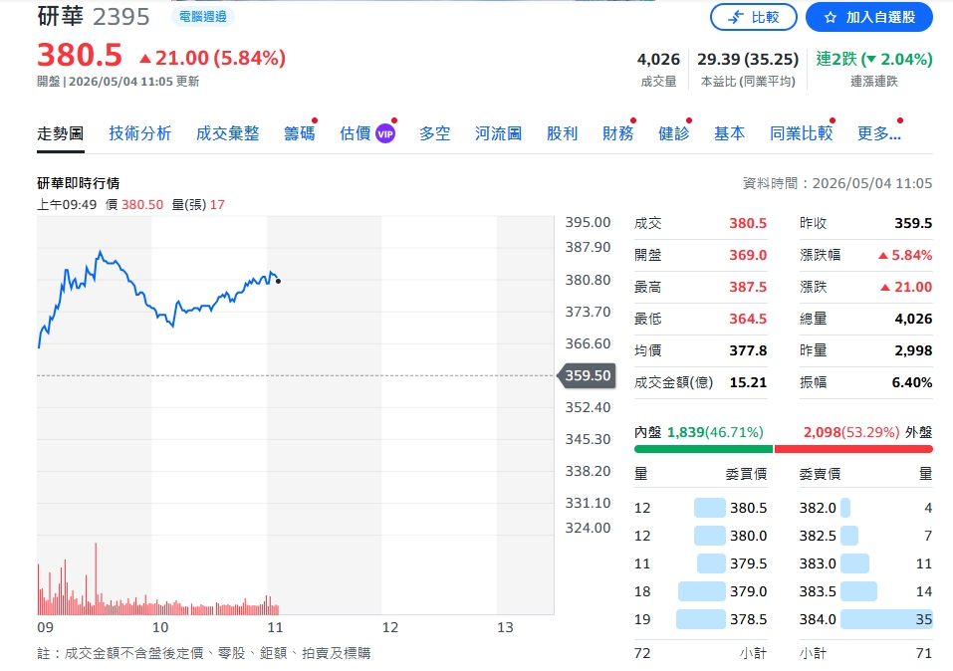Viewport: 953px width, 671px height.
Task: Click the ask price 383.0
Action: (x=818, y=563)
